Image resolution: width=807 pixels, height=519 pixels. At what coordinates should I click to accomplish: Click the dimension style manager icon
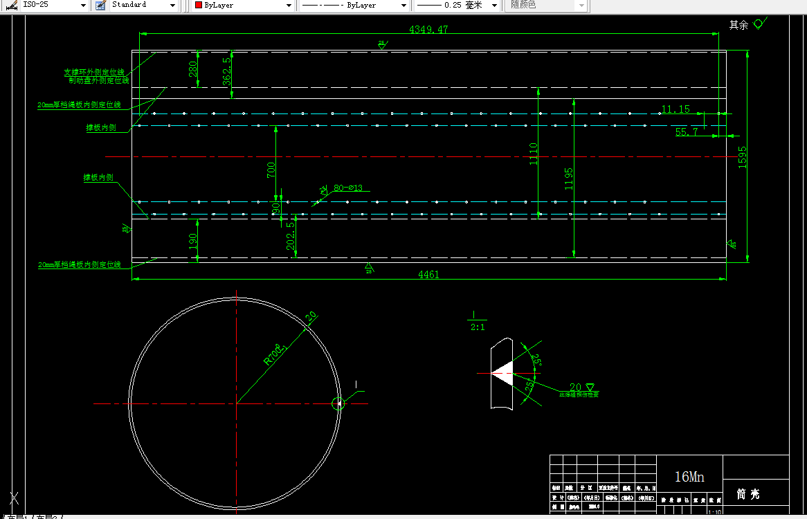pos(12,5)
